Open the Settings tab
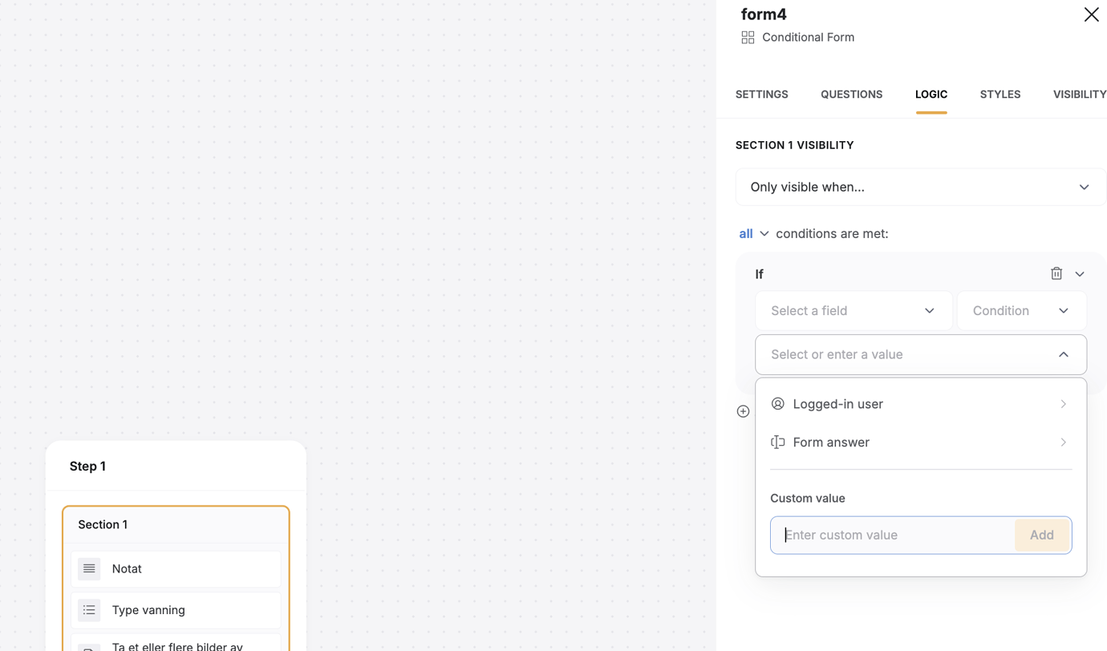 point(761,94)
